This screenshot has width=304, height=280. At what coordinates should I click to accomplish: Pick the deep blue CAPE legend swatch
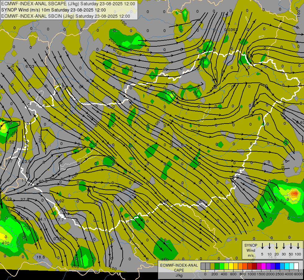tap(278, 266)
